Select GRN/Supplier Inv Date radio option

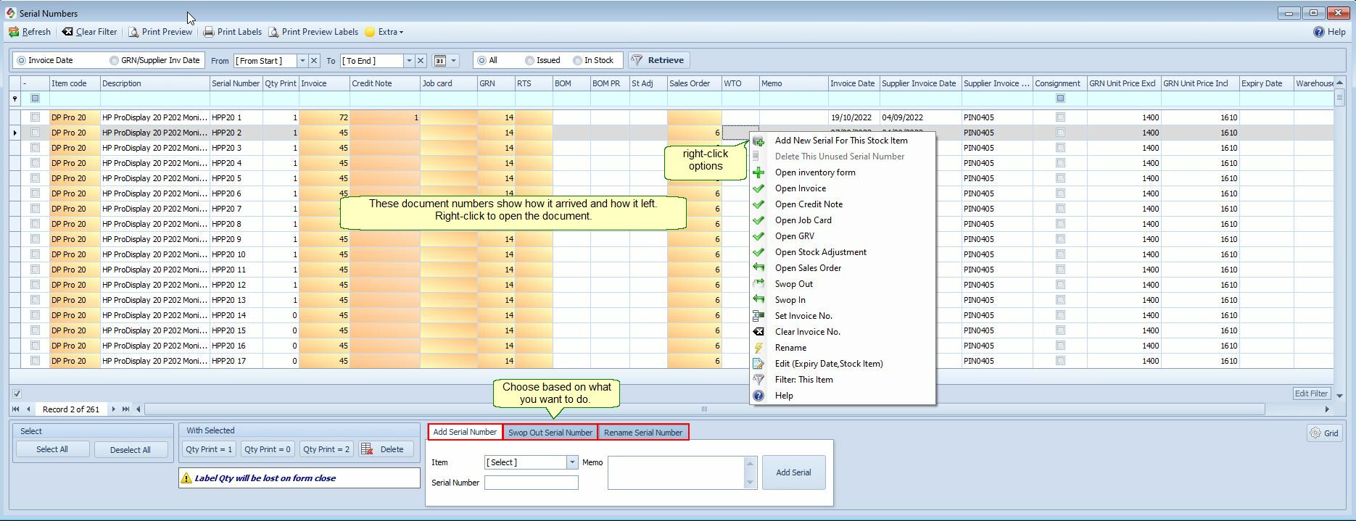[114, 61]
